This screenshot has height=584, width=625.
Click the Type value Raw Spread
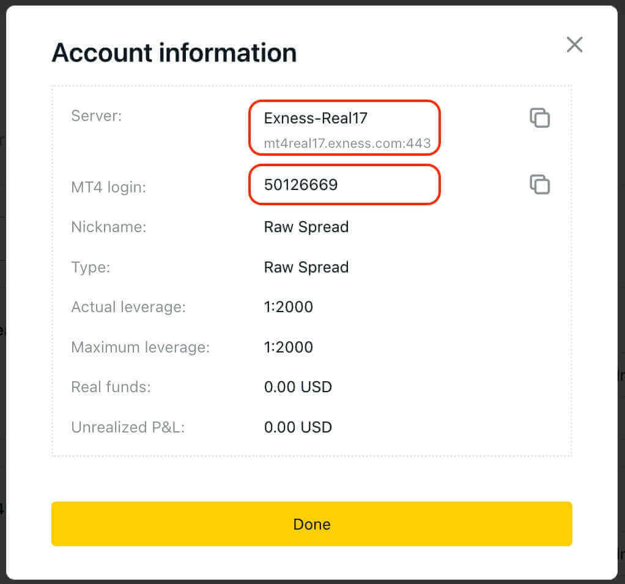pos(306,267)
